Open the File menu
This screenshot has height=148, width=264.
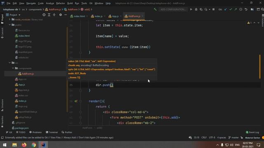point(8,3)
